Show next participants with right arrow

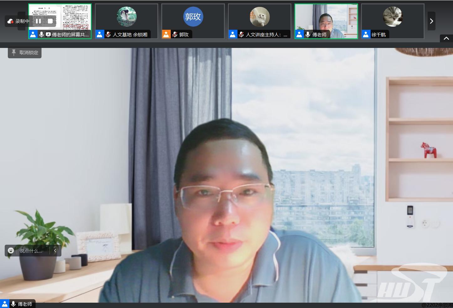(431, 21)
